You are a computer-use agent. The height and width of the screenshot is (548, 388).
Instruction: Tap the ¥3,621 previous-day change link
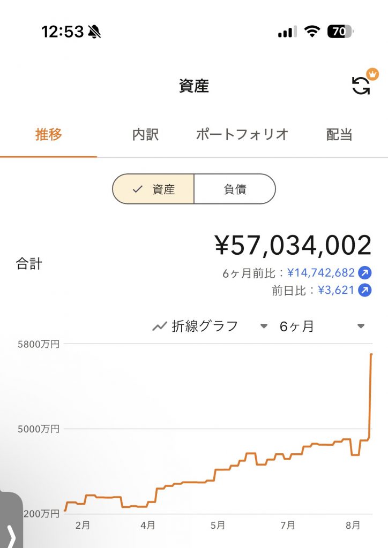[336, 290]
